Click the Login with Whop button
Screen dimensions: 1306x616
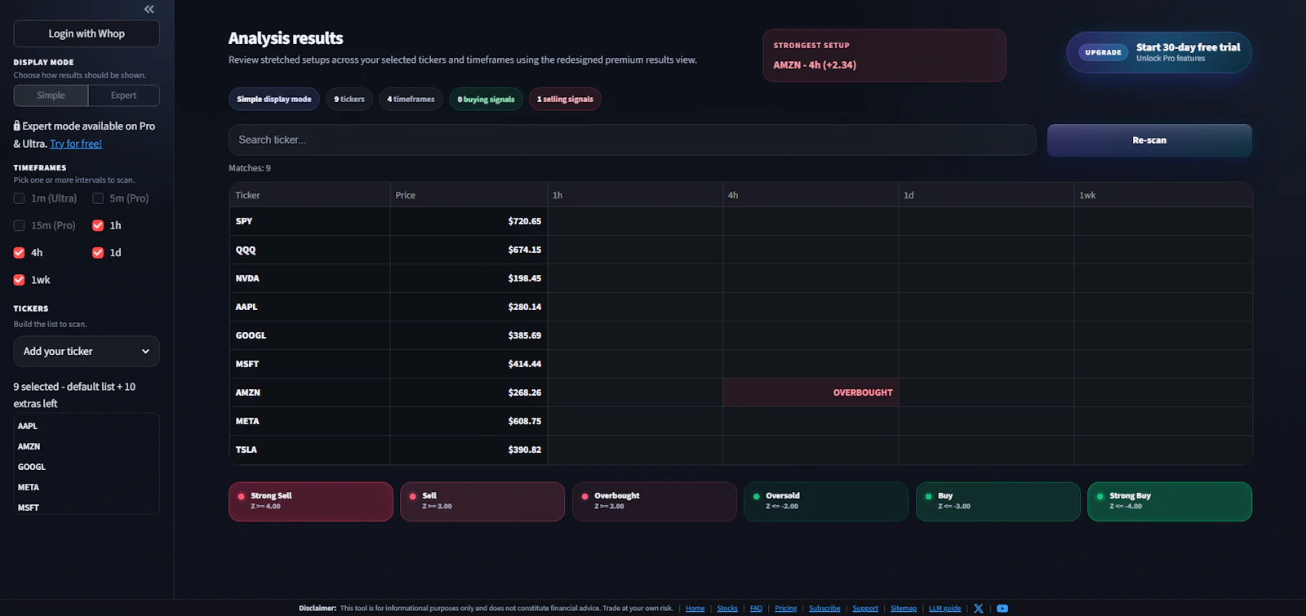(87, 33)
